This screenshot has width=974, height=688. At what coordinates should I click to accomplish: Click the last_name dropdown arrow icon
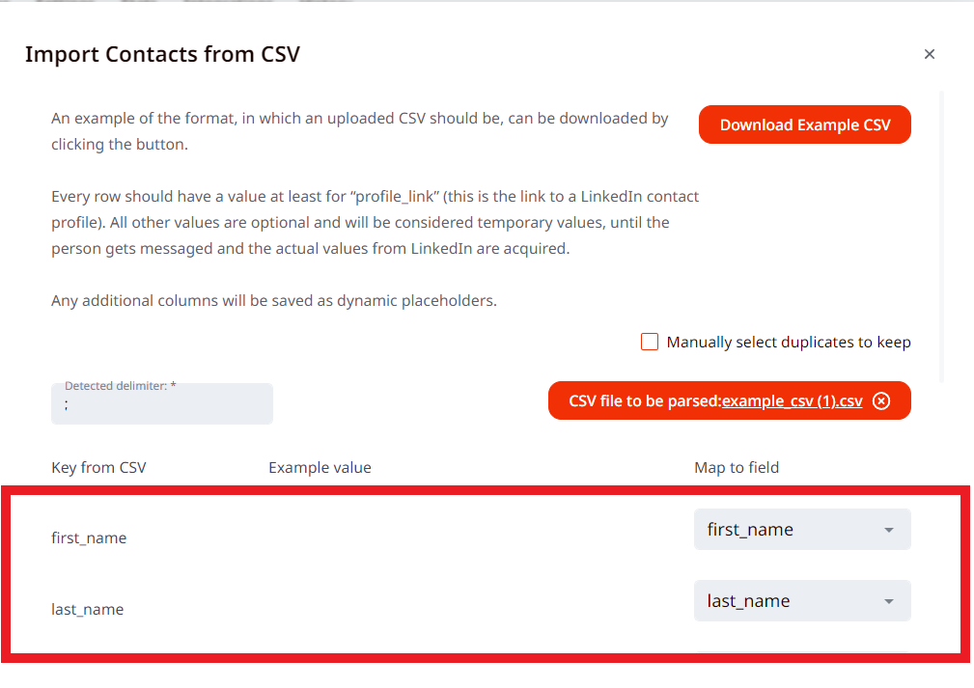[889, 601]
